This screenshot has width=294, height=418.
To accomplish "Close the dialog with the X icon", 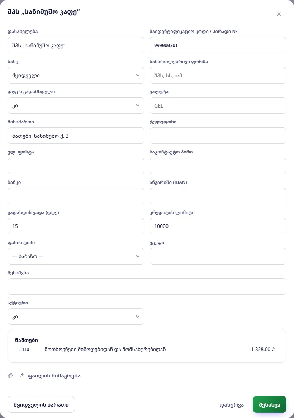I will coord(279,14).
